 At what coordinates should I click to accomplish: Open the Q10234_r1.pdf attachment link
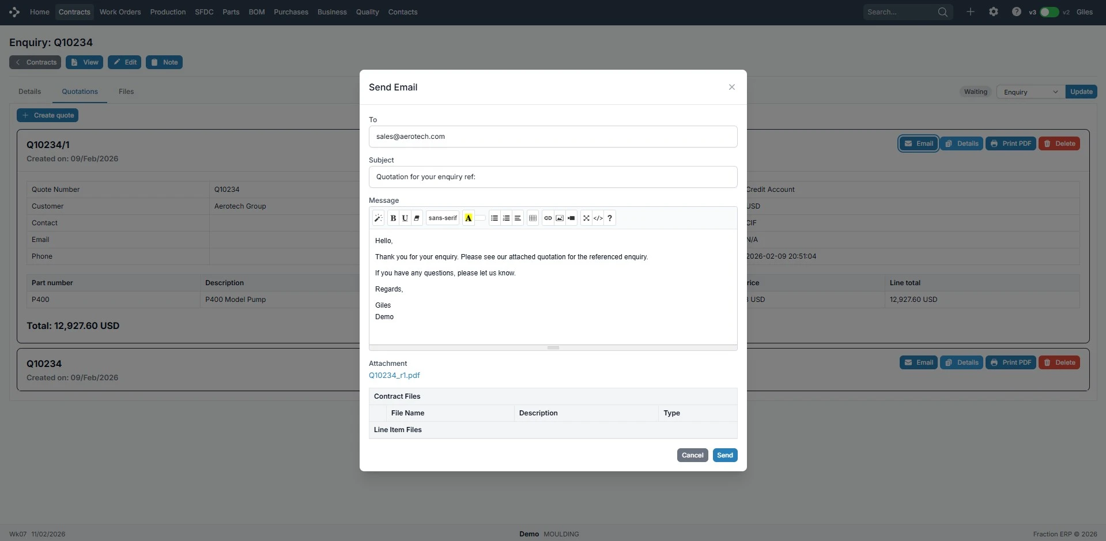pos(394,376)
